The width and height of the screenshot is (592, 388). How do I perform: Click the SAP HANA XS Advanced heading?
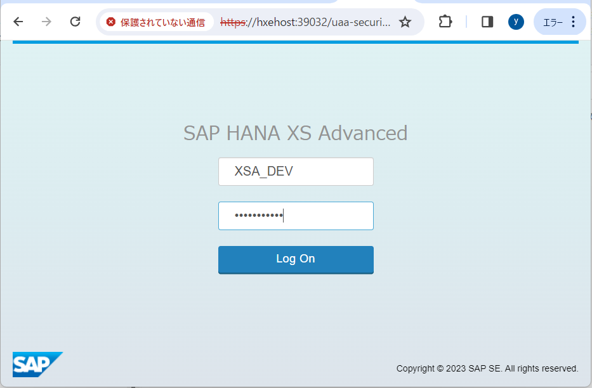(296, 133)
